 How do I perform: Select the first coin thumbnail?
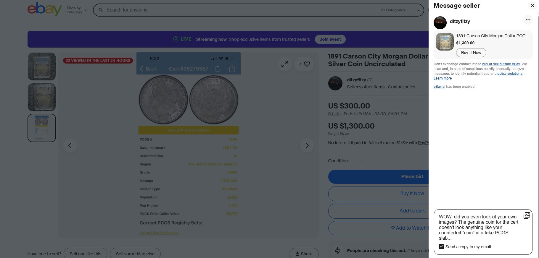point(42,66)
